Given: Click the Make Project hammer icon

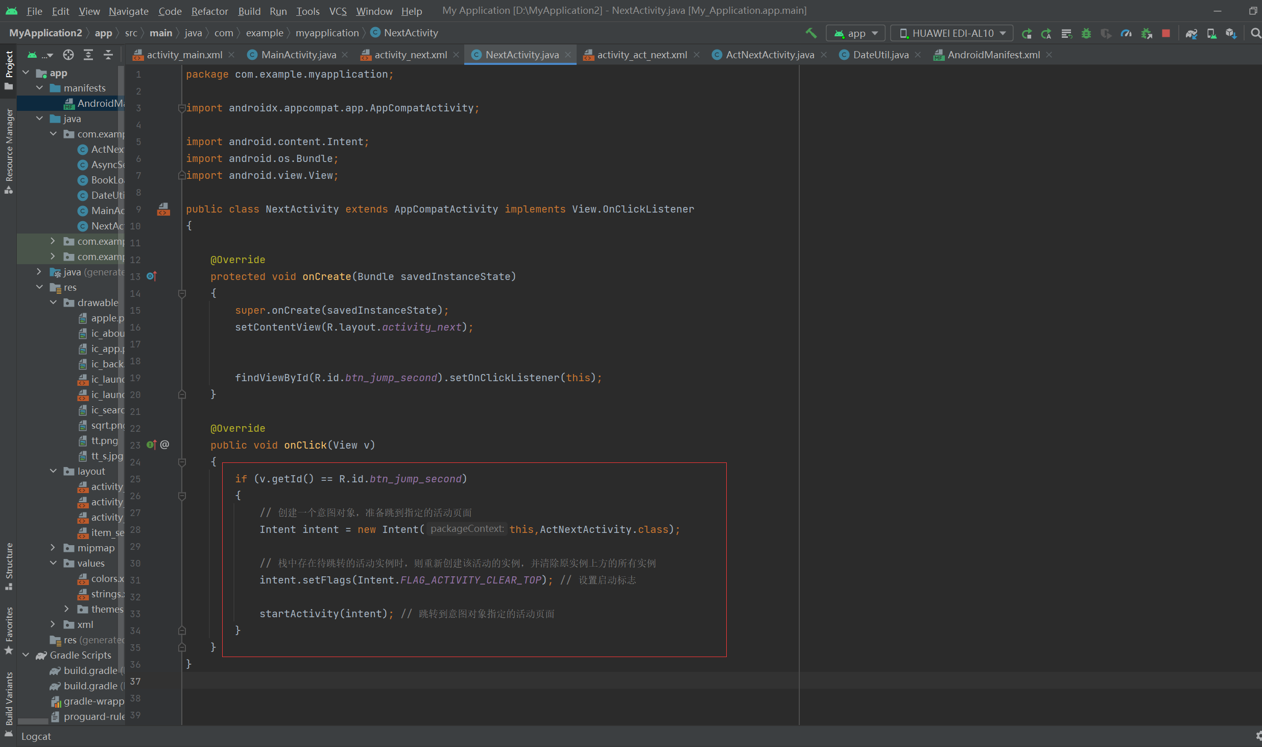Looking at the screenshot, I should (x=811, y=33).
